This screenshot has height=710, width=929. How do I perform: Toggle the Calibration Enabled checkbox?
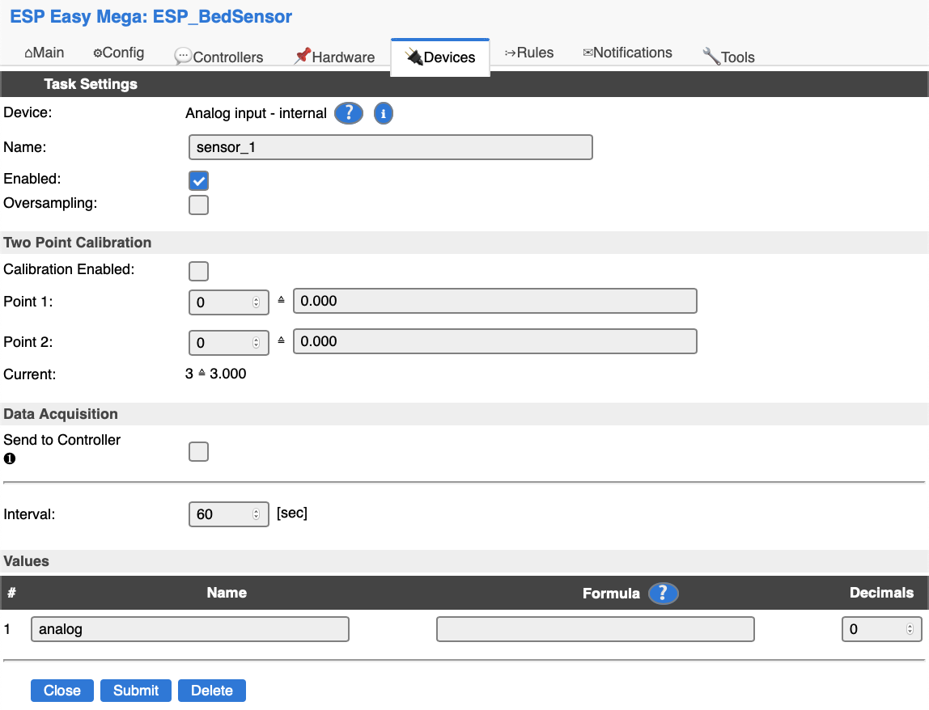click(198, 271)
